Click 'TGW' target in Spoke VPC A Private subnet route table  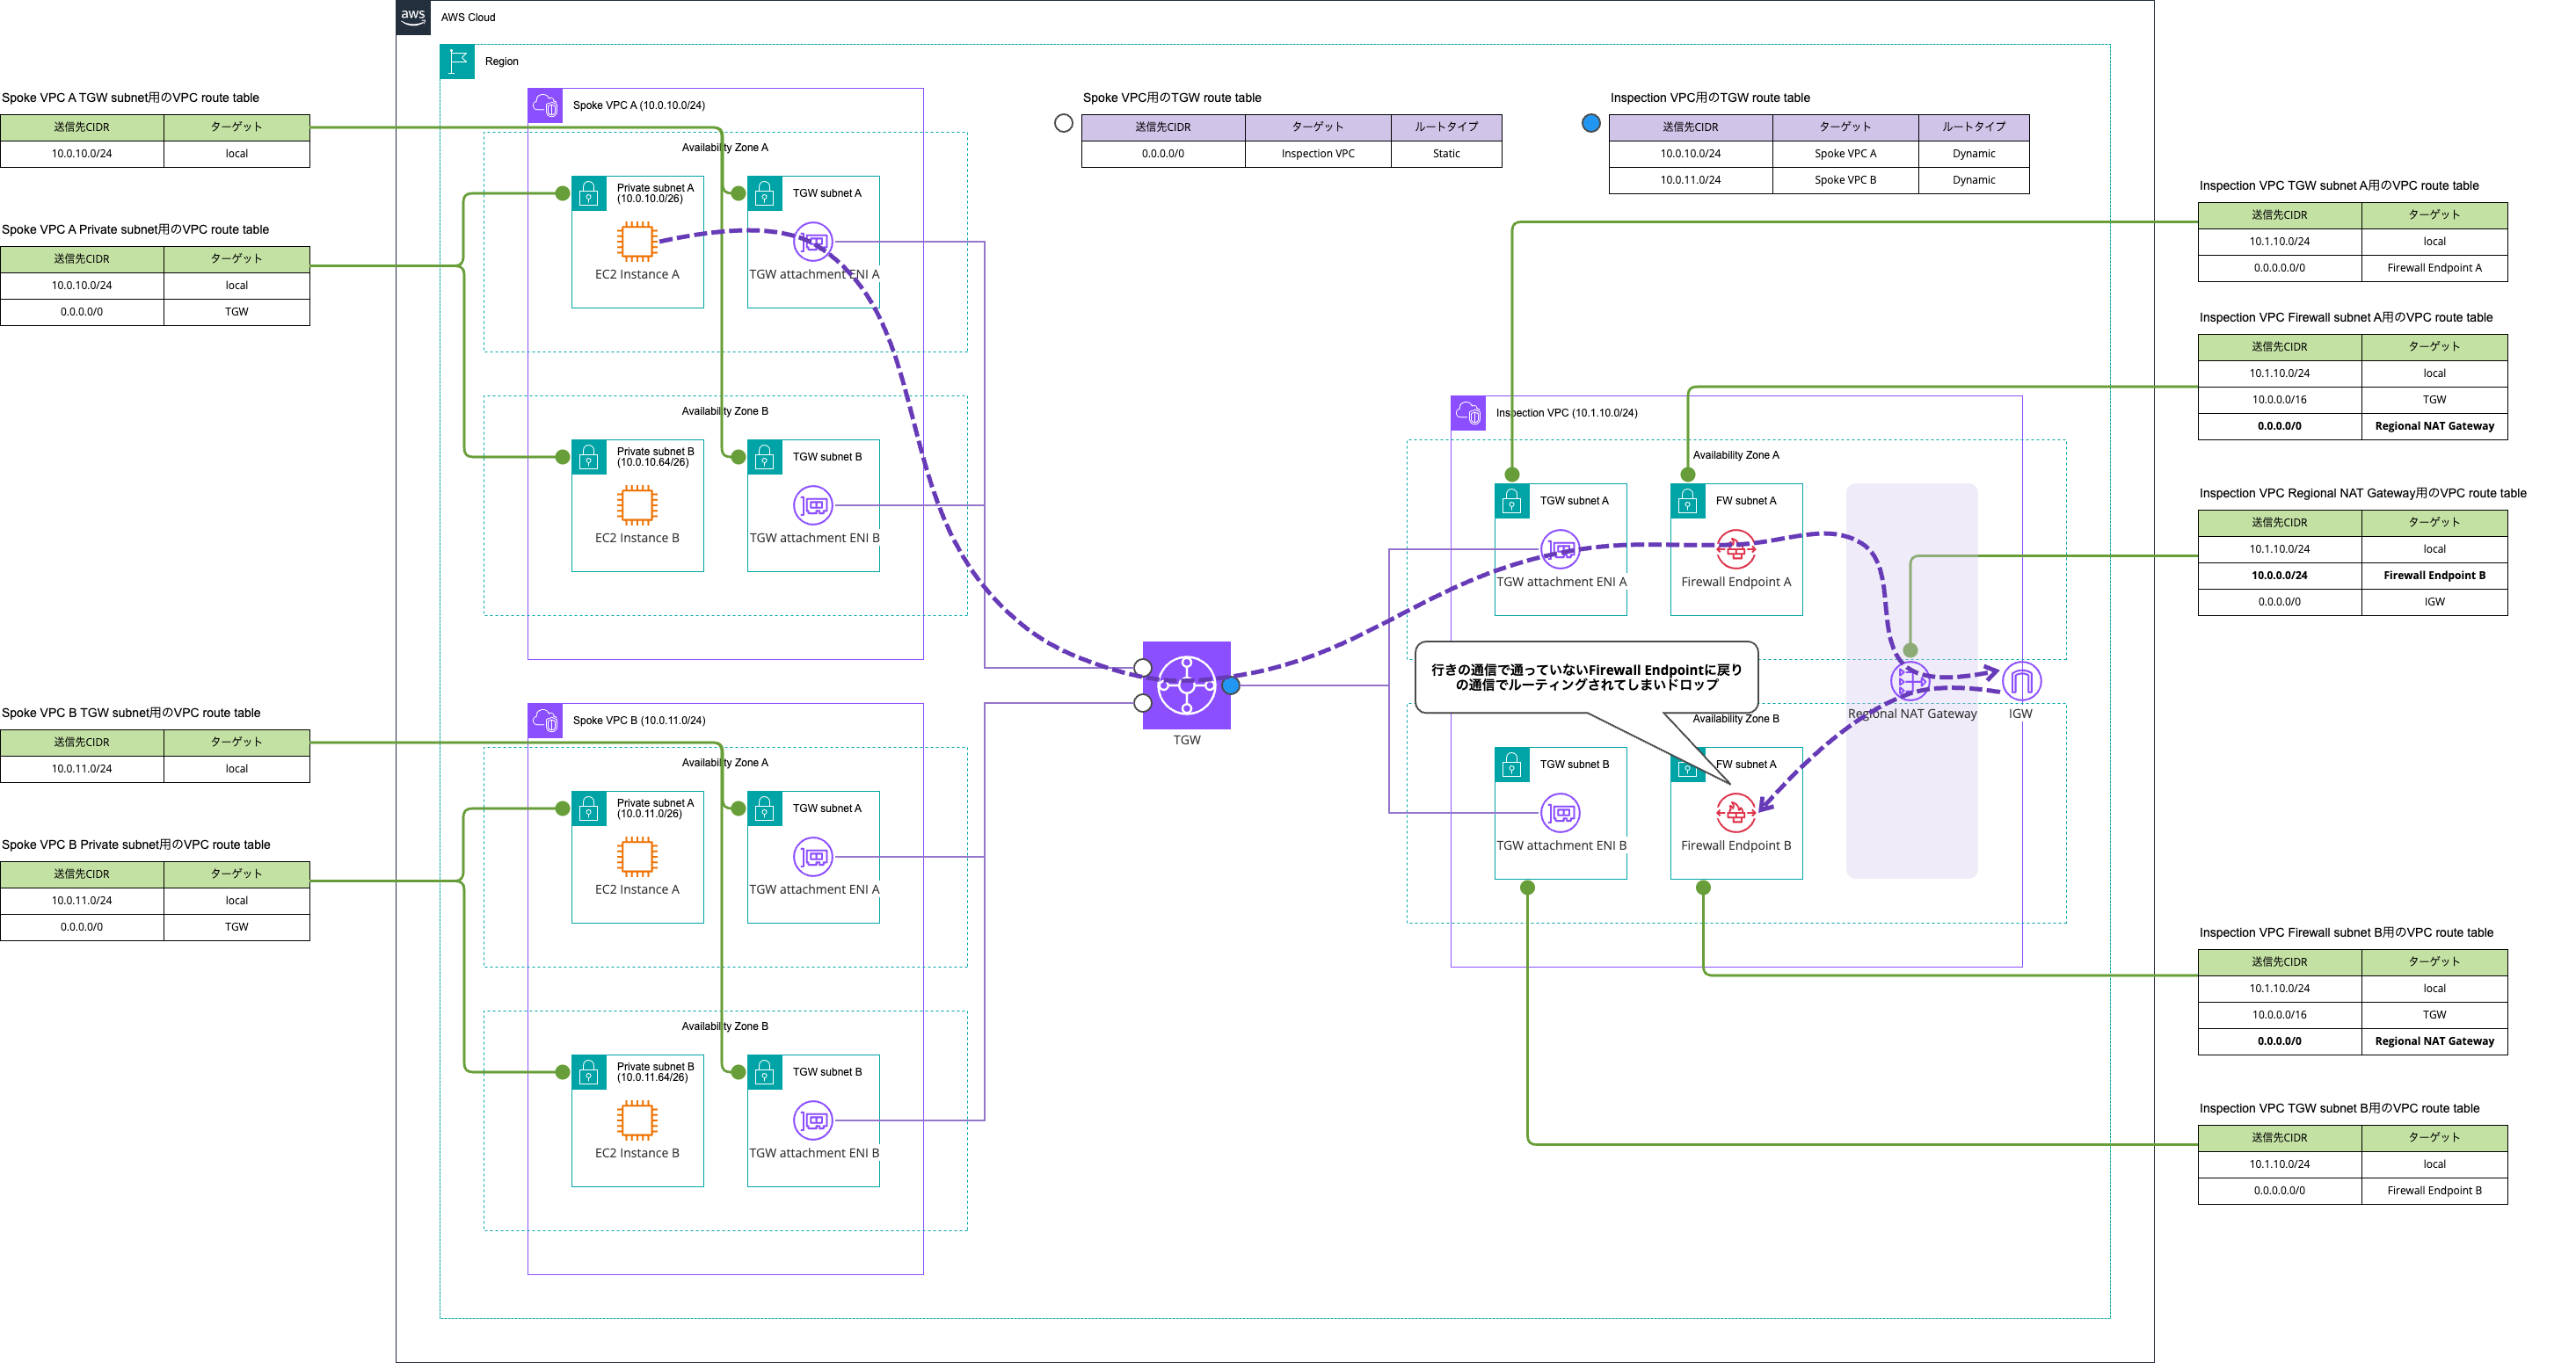pos(236,312)
